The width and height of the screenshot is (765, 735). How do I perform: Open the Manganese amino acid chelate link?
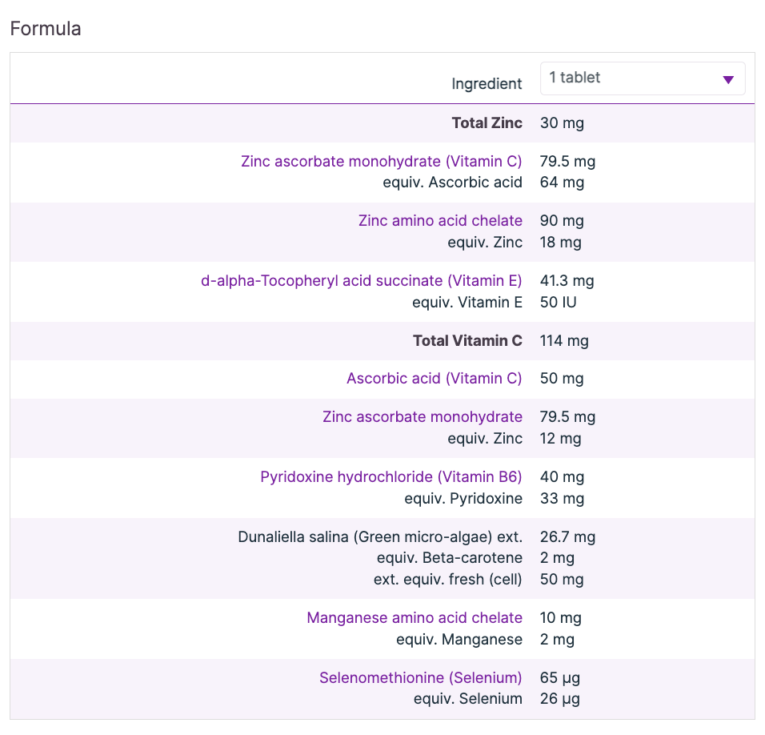pyautogui.click(x=414, y=618)
